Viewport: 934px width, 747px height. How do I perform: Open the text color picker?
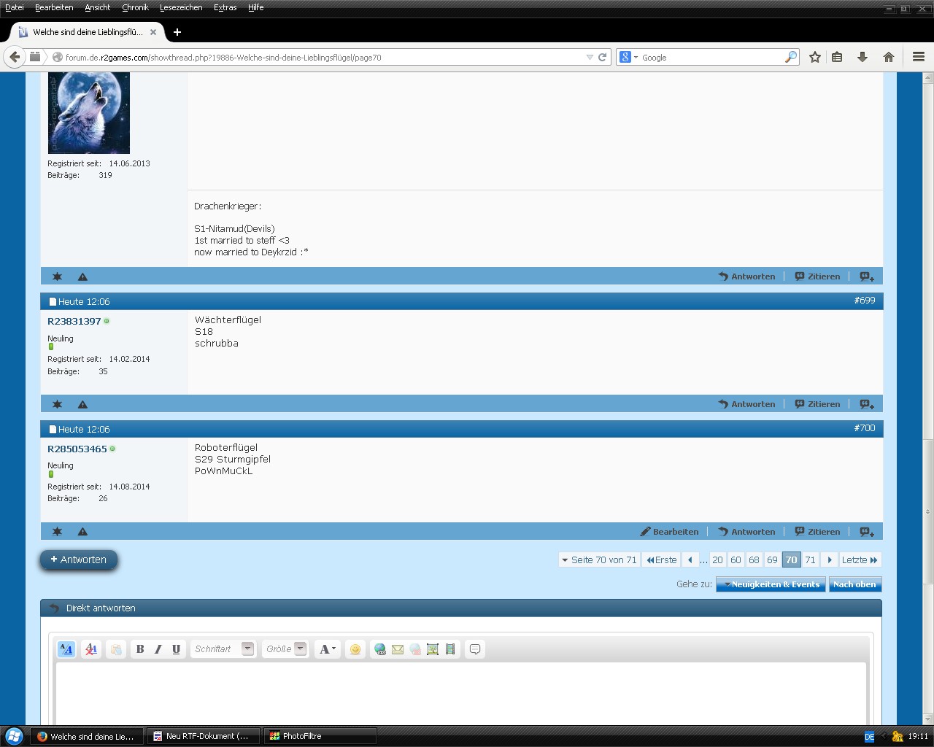tap(327, 649)
